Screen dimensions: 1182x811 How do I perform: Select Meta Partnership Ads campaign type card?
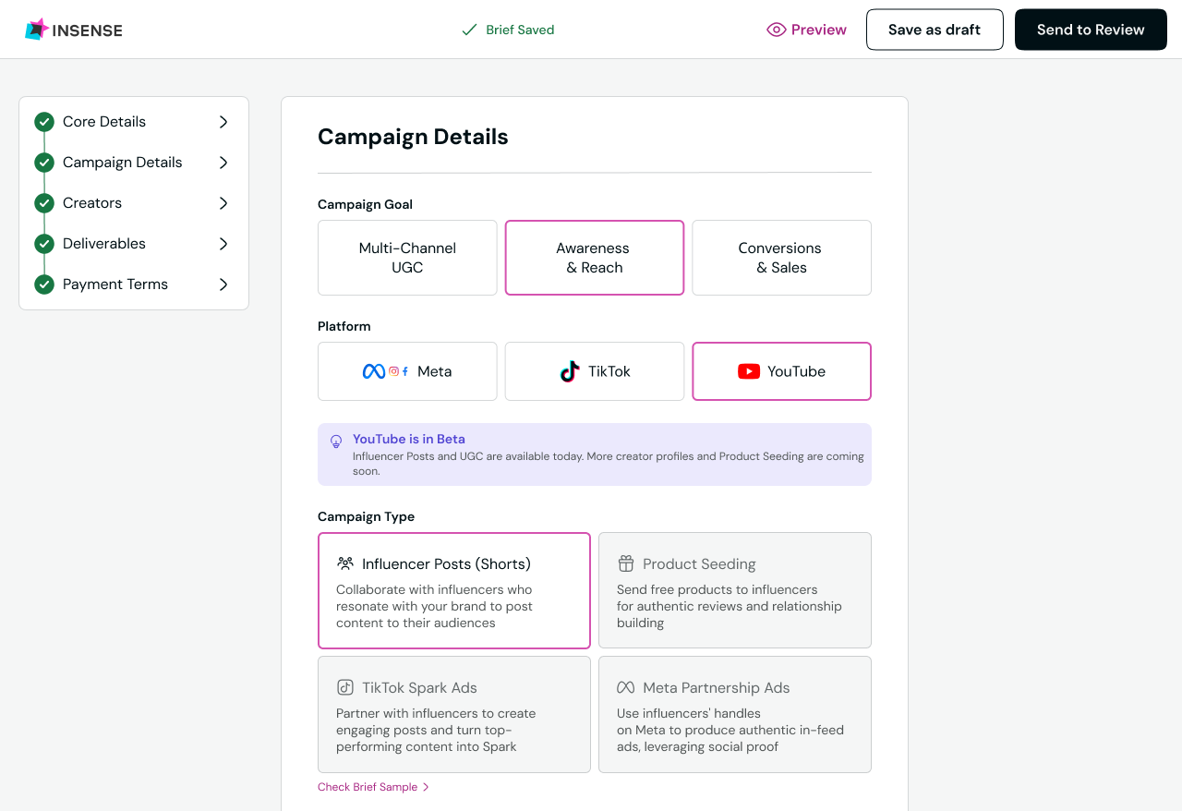pos(735,714)
